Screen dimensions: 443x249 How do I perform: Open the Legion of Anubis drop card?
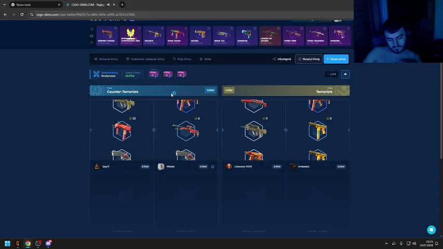[270, 36]
